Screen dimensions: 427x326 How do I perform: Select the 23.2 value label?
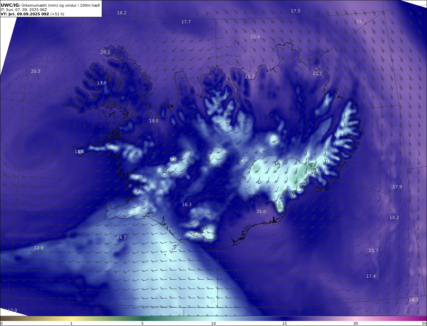361,21
